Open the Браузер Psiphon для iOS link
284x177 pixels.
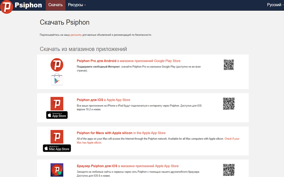coord(128,166)
